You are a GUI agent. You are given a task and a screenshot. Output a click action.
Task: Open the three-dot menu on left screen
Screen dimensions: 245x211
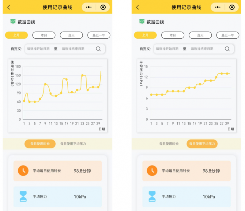(x=89, y=7)
